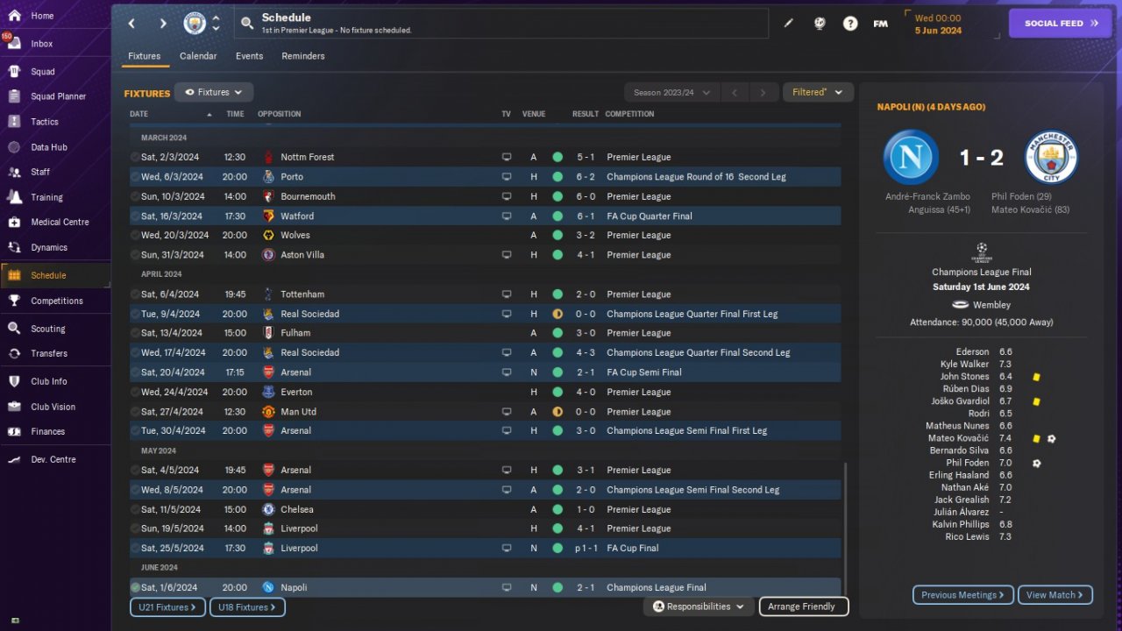The height and width of the screenshot is (631, 1122).
Task: Switch to the Events tab
Action: 249,56
